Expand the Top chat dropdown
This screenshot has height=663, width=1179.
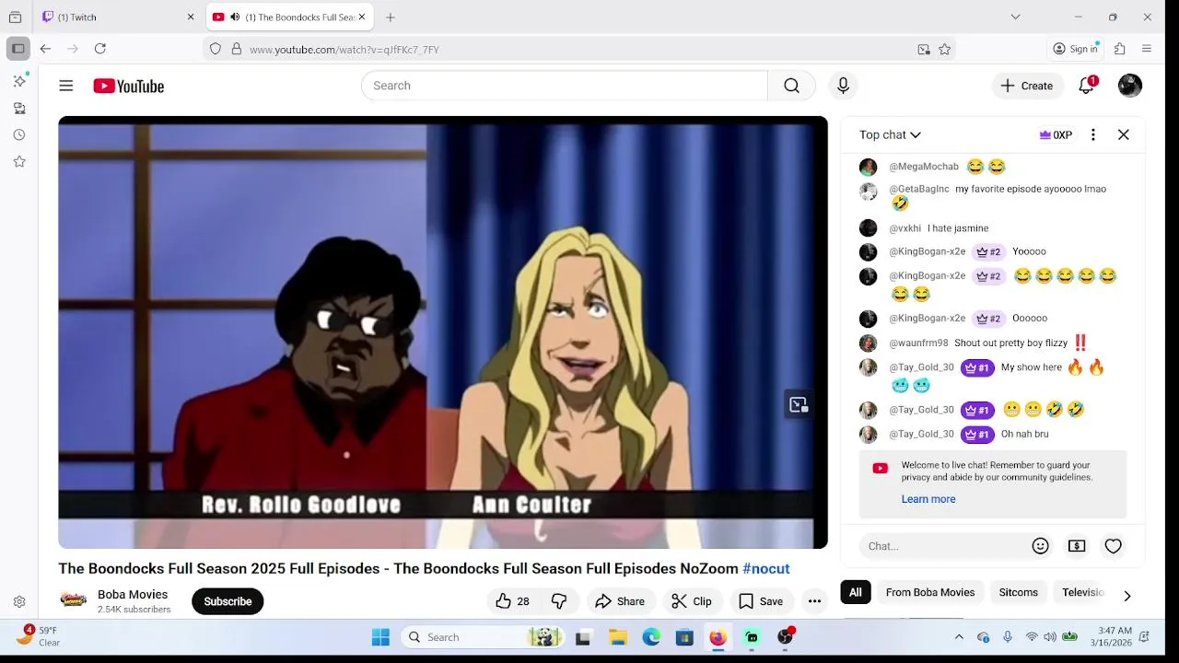[x=890, y=134]
